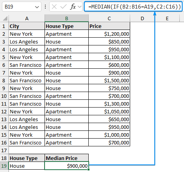Screen dimensions: 184x172
Task: Select row 10 header
Action: 4,96
